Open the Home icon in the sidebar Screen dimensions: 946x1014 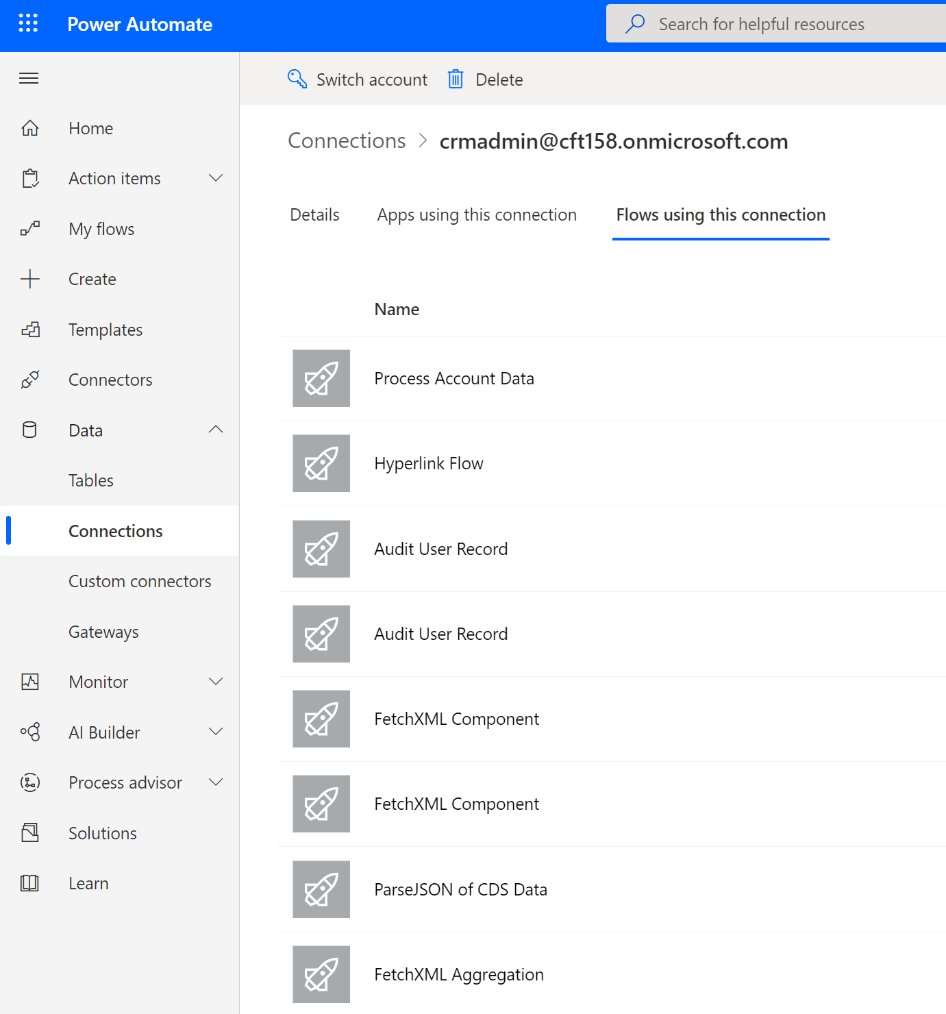30,128
